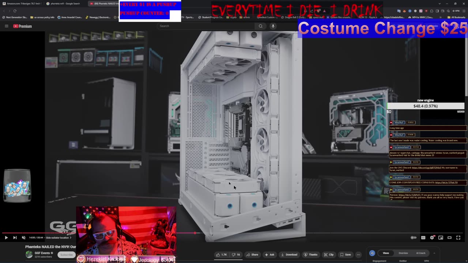
Task: Collapse the stats panel chevron
Action: (434, 253)
